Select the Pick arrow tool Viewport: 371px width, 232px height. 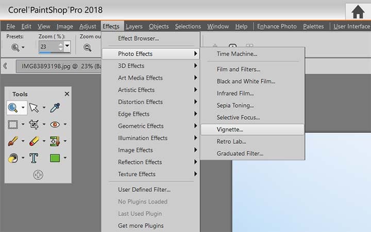coord(34,108)
